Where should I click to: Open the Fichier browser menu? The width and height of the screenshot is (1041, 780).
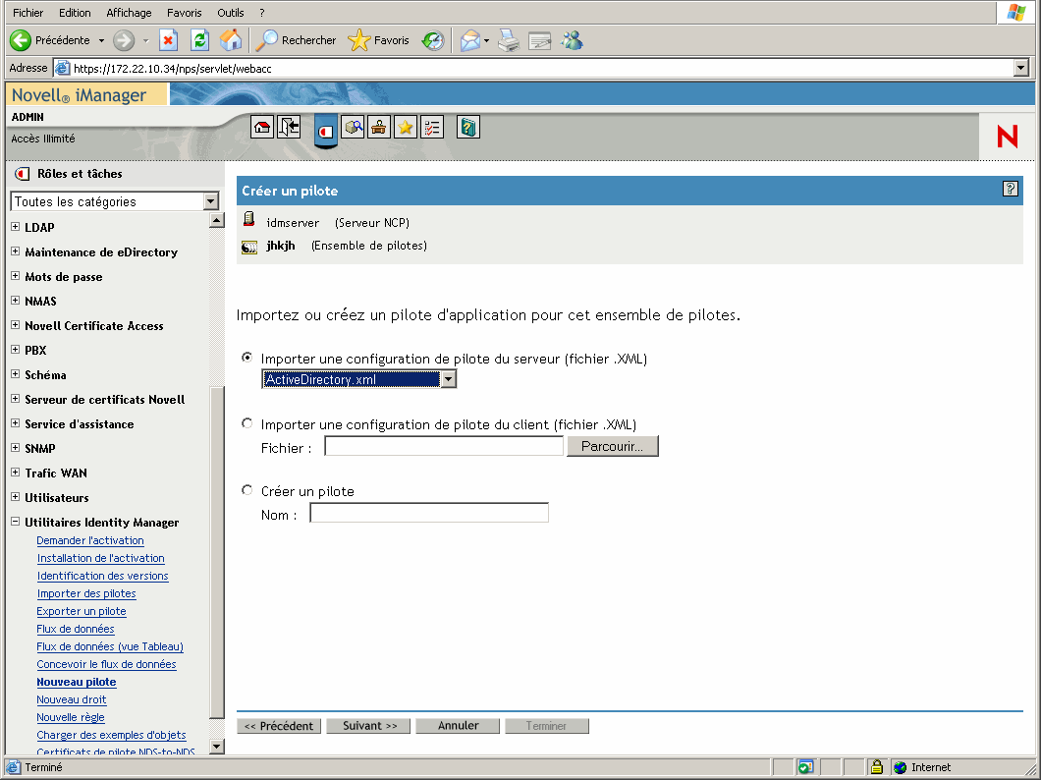[x=27, y=12]
